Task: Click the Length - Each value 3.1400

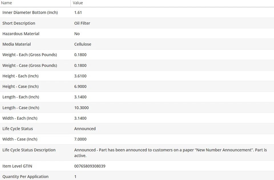Action: 80,97
